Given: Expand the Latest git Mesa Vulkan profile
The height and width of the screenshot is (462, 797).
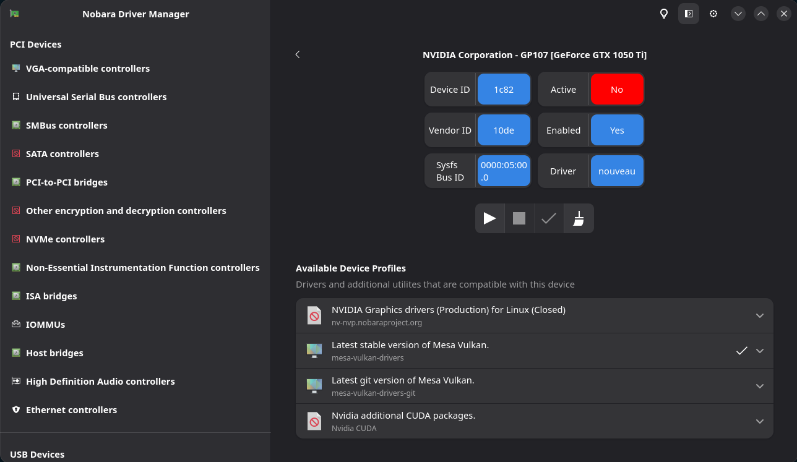Looking at the screenshot, I should pos(760,387).
